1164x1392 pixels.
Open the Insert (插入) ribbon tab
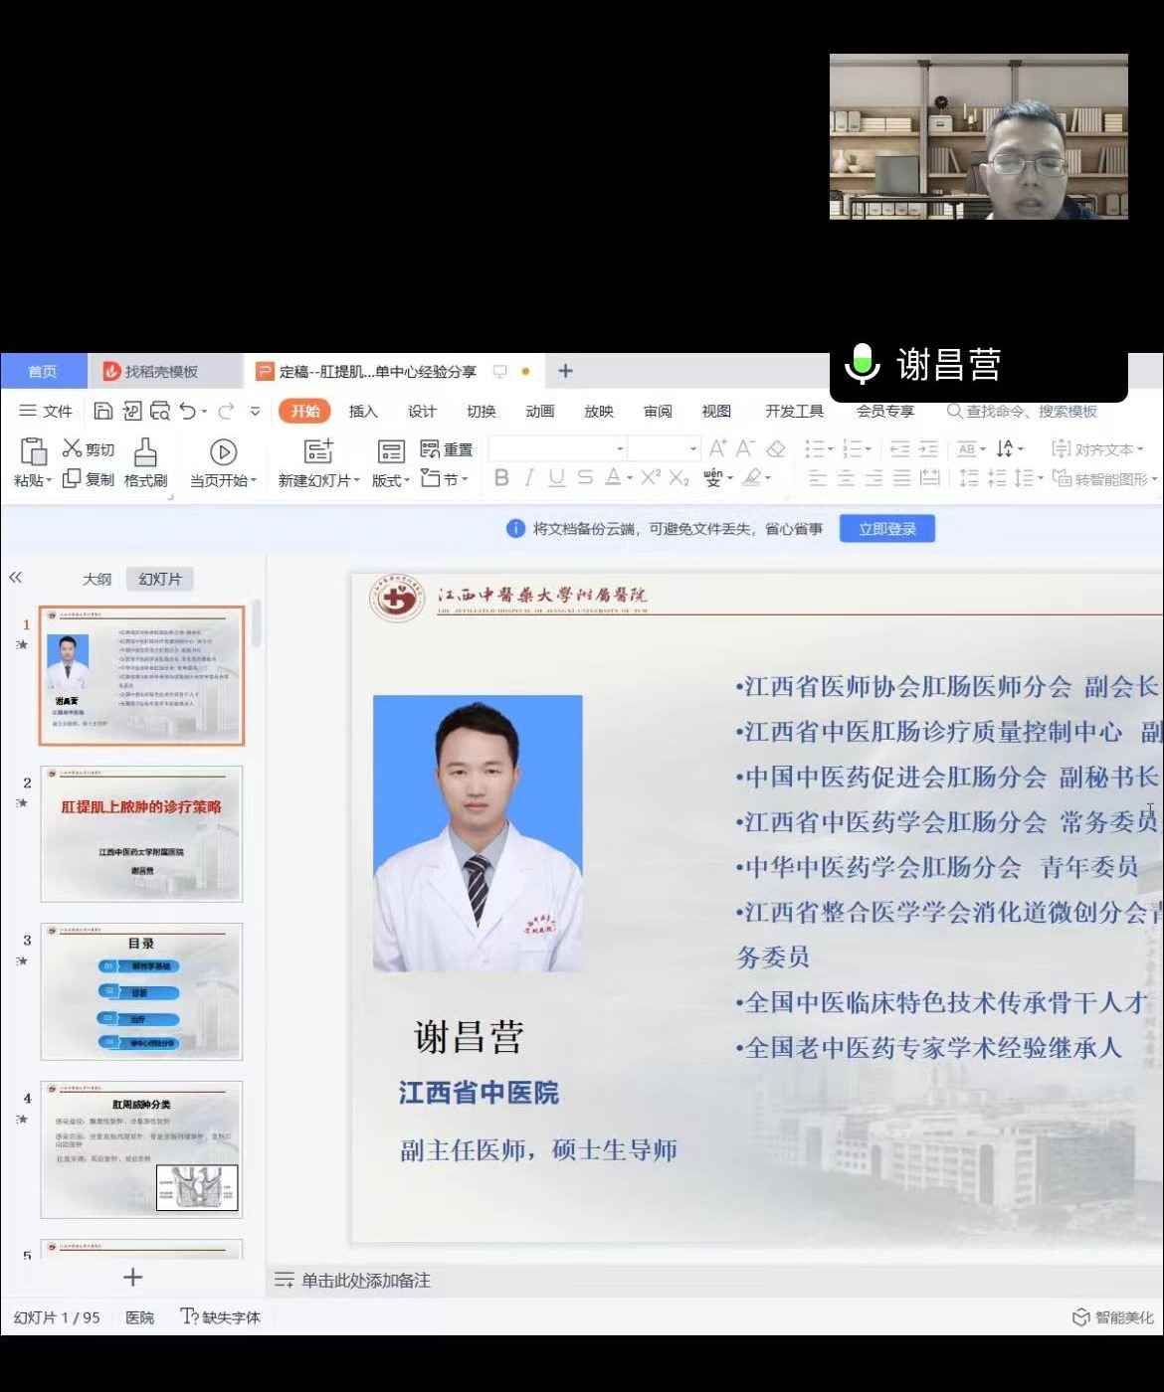[x=363, y=412]
